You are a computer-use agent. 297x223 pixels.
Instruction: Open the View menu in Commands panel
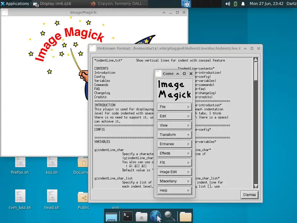(x=174, y=125)
